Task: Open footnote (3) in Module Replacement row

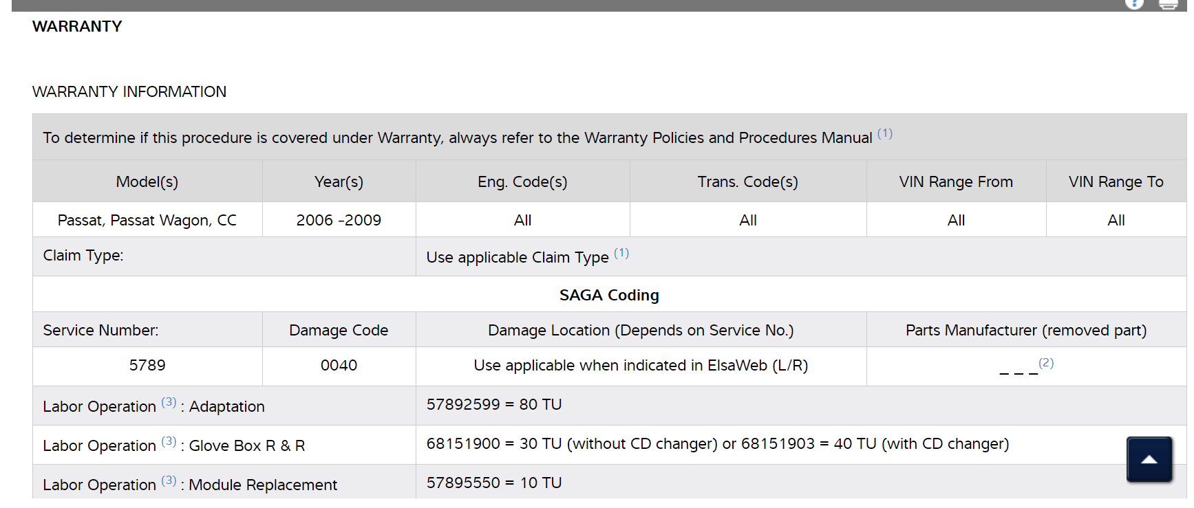Action: pos(169,481)
